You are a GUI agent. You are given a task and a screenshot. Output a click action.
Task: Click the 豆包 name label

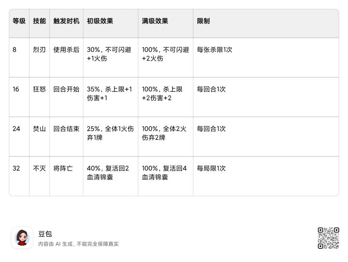click(x=45, y=233)
